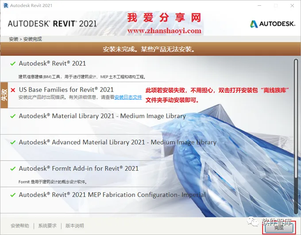This screenshot has height=235, width=301.
Task: Click the 失败 failed status tag
Action: [x=4, y=95]
